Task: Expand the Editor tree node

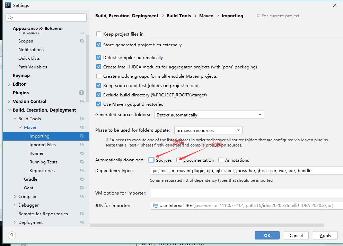Action: (x=9, y=84)
